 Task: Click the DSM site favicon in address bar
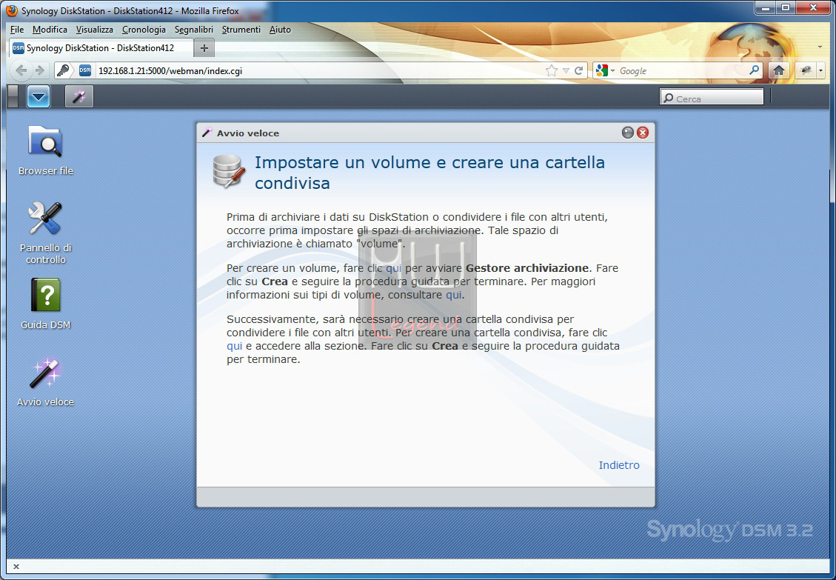click(x=85, y=70)
